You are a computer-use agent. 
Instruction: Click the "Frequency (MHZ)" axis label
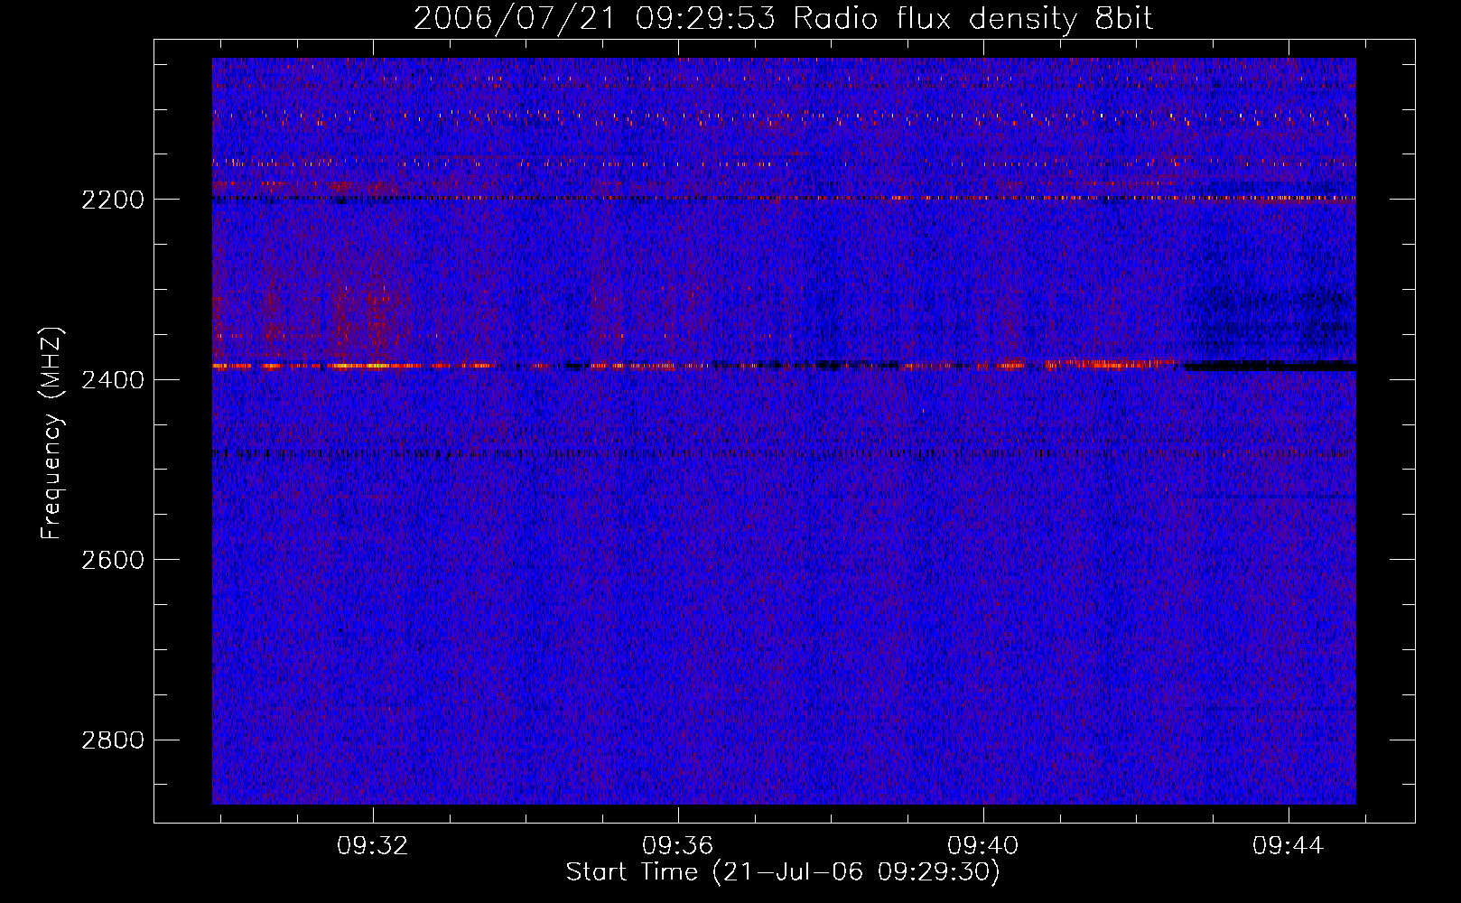coord(51,433)
